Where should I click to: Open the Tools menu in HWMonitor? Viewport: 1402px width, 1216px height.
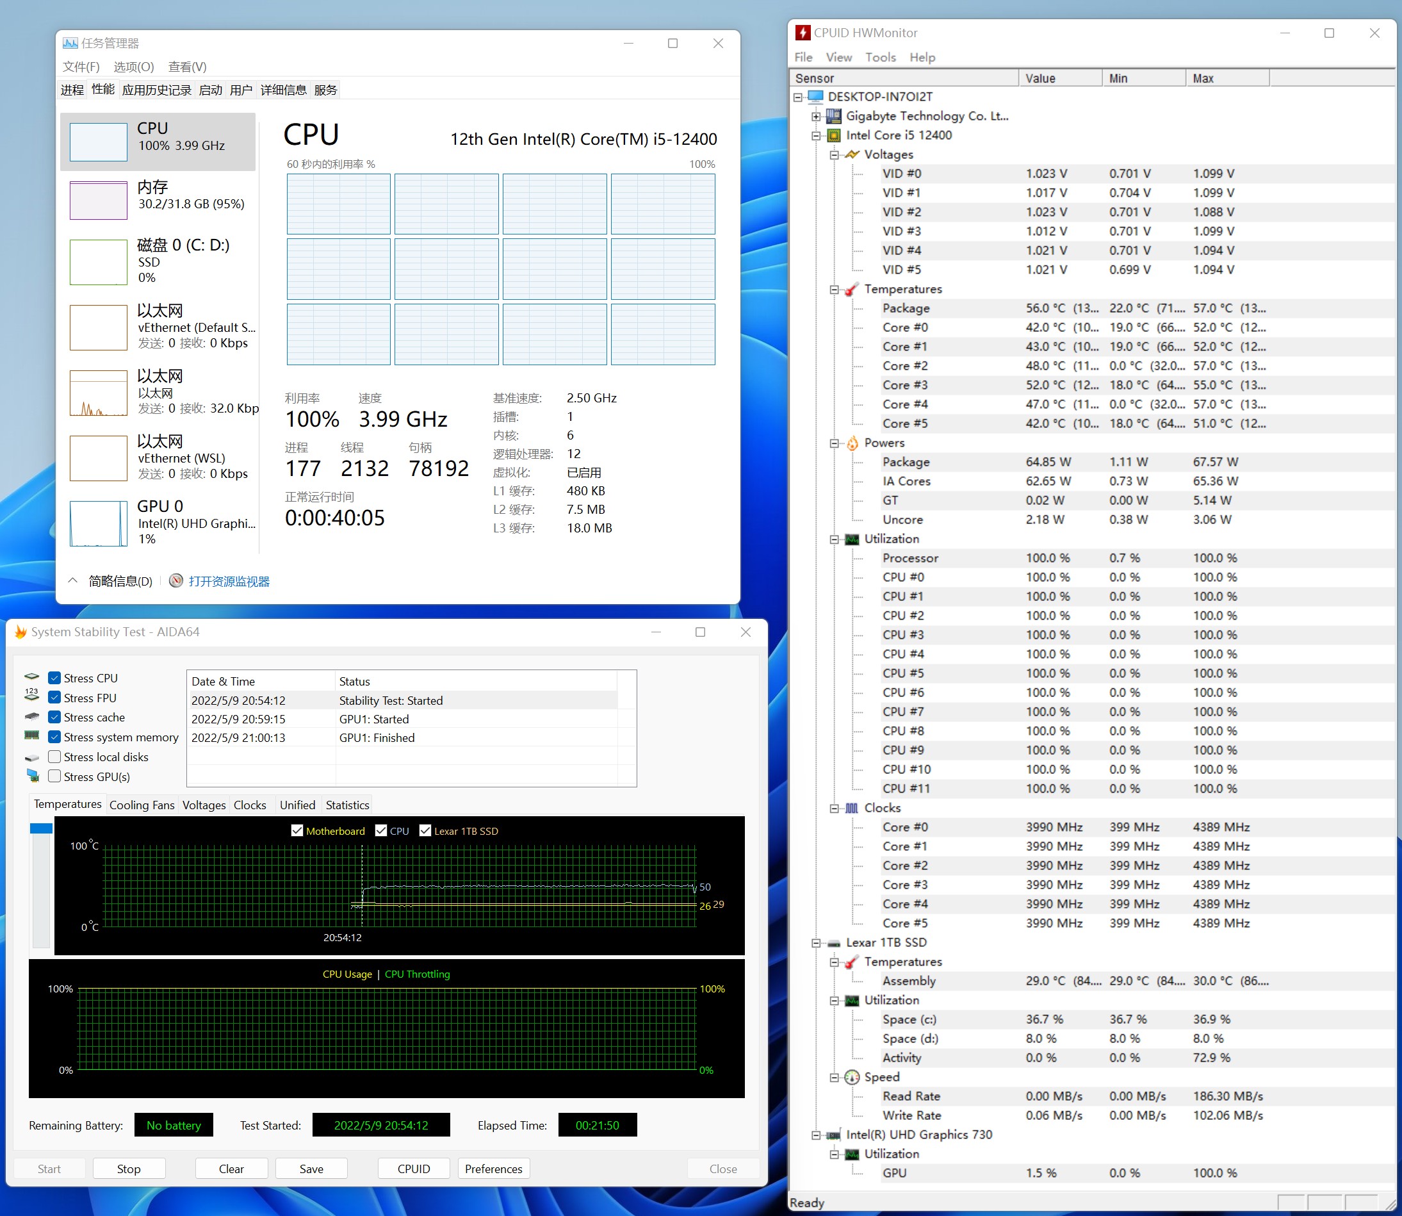click(880, 58)
